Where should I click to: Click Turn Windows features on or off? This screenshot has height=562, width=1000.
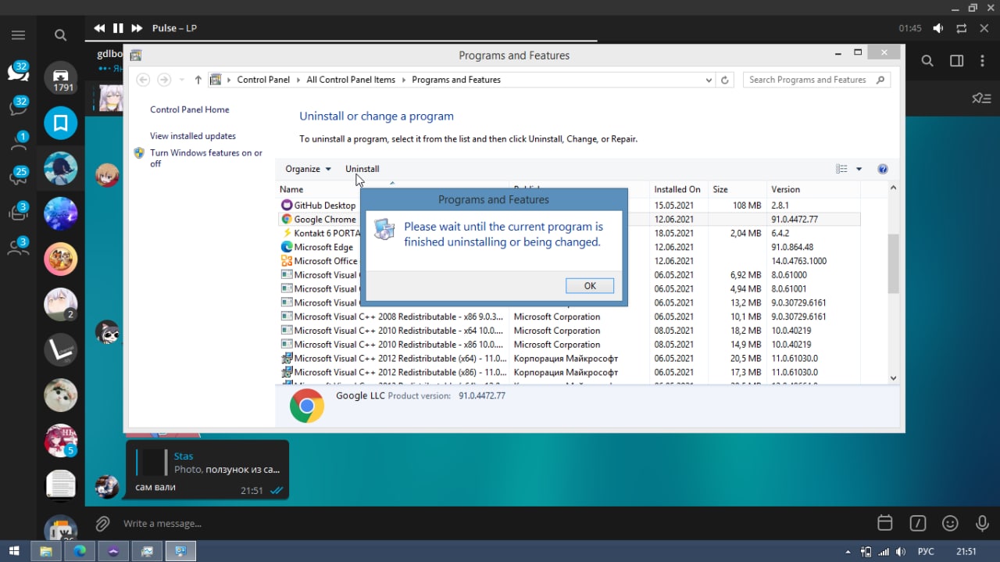(206, 158)
